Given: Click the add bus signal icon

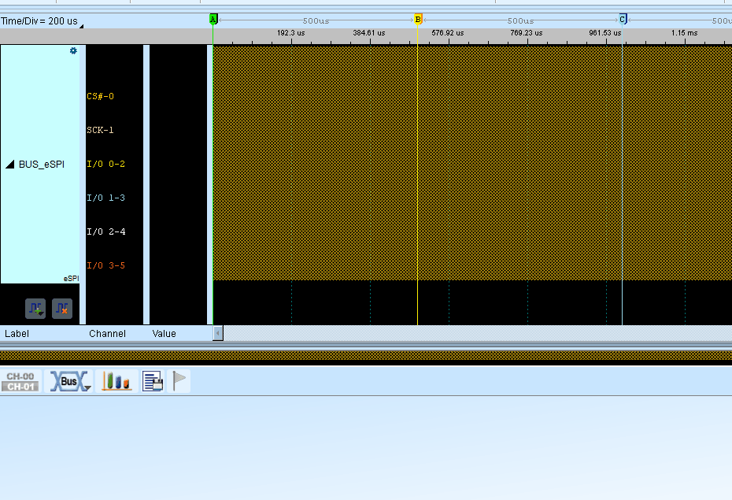Looking at the screenshot, I should tap(35, 309).
